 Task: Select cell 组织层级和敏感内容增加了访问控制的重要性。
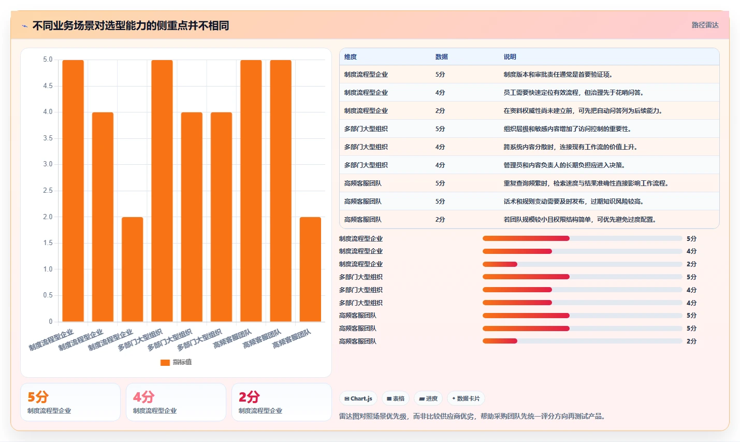(x=568, y=129)
